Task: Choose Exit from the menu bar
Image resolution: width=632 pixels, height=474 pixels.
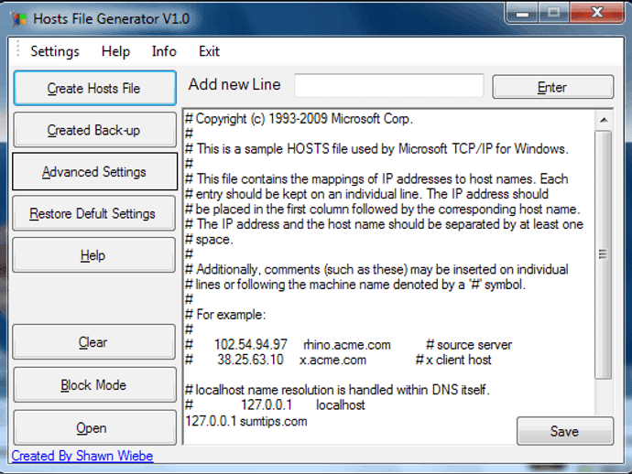Action: (x=209, y=51)
